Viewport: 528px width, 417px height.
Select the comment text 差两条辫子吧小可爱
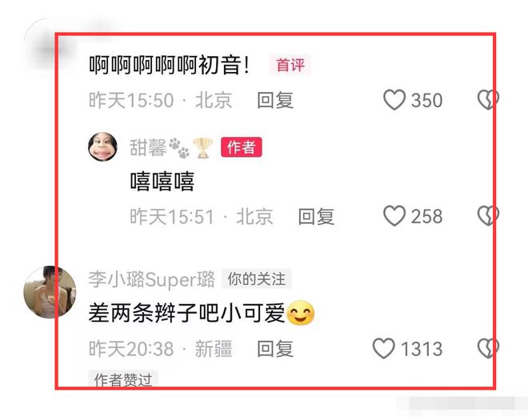click(187, 313)
